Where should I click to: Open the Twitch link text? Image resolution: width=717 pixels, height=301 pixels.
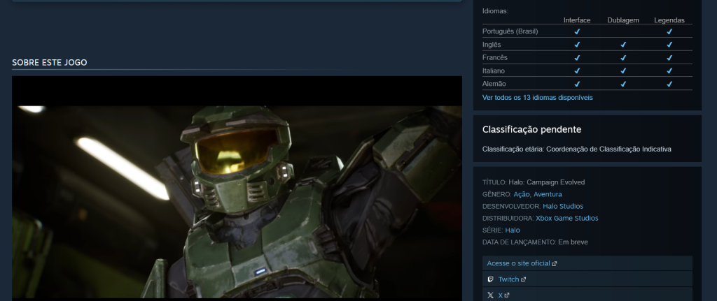(x=508, y=279)
